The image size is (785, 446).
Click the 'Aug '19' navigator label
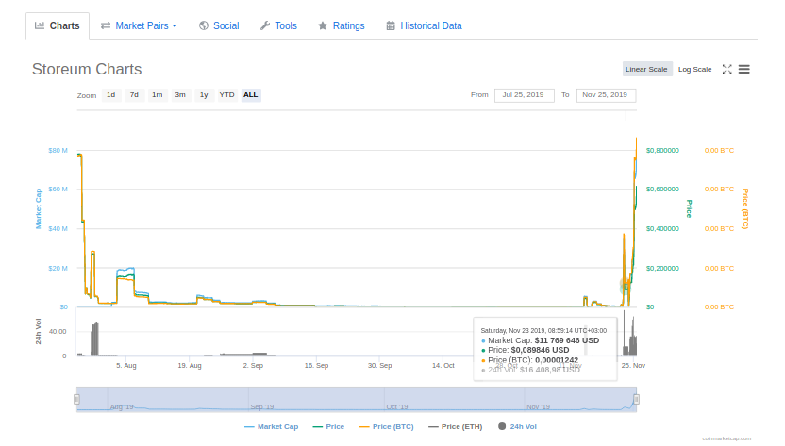pos(122,407)
